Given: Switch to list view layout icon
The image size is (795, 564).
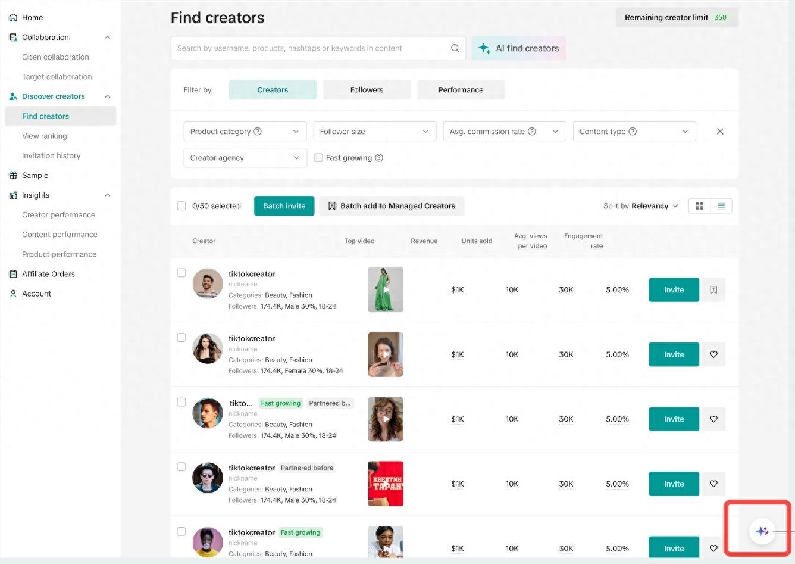Looking at the screenshot, I should coord(721,206).
